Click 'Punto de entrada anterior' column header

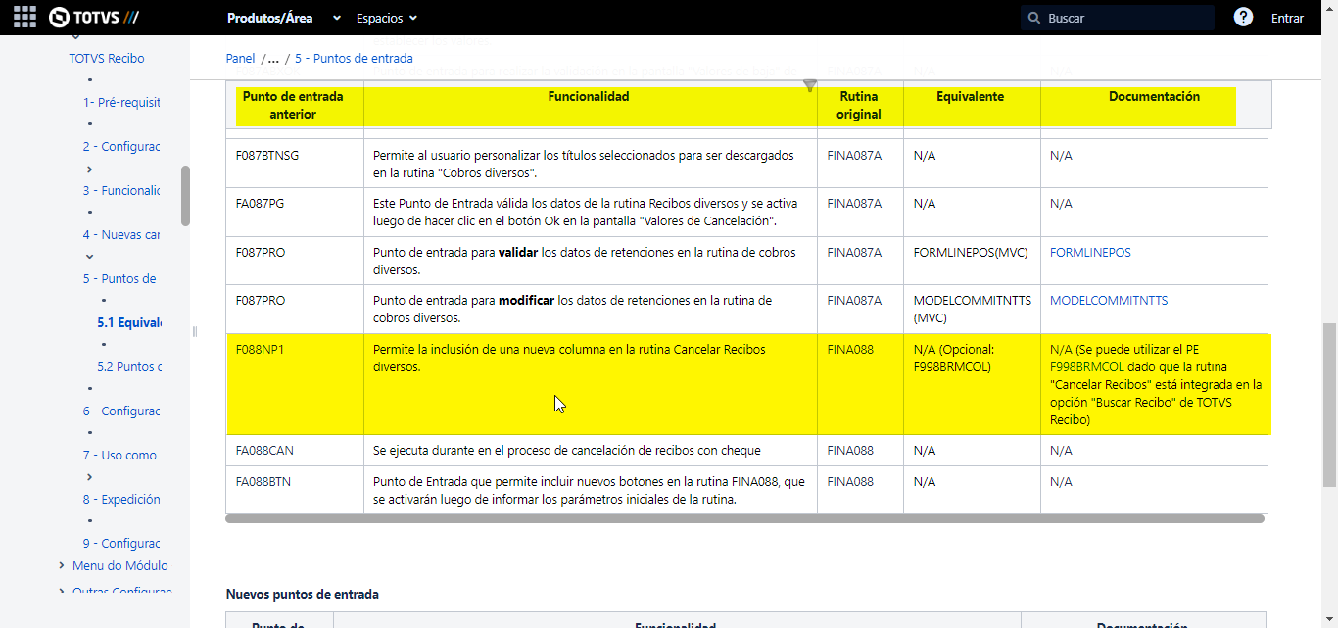pyautogui.click(x=293, y=106)
